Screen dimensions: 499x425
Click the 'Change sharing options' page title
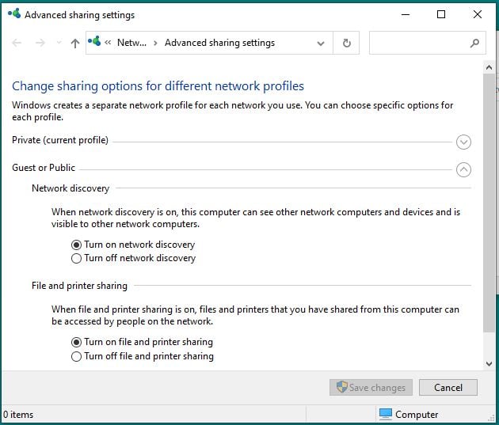[x=158, y=86]
